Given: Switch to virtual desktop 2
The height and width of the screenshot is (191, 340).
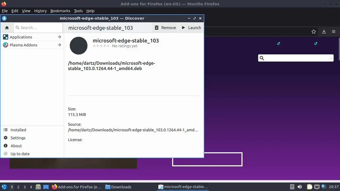Looking at the screenshot, I should (18, 187).
